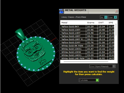
Task: Click the Calculate button
Action: coord(89,80)
